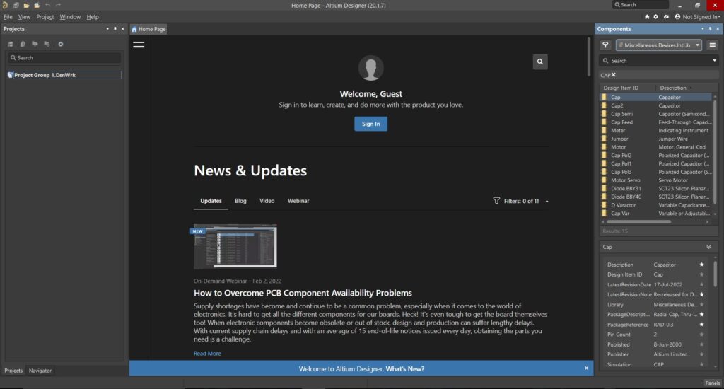This screenshot has height=389, width=724.
Task: Toggle the star for Pin Count property
Action: tap(701, 334)
